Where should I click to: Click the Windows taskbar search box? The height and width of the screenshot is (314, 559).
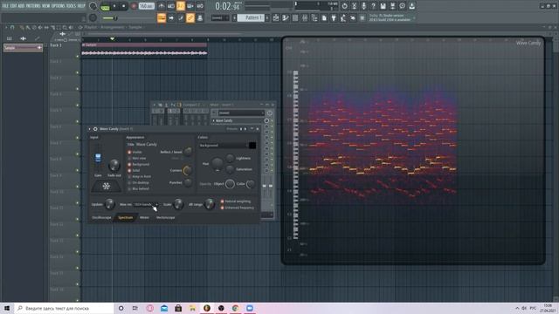64,308
